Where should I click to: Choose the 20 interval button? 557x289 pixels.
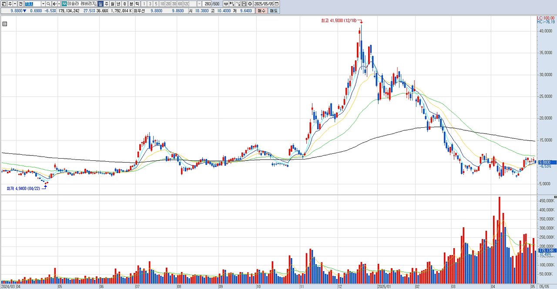tap(168, 4)
